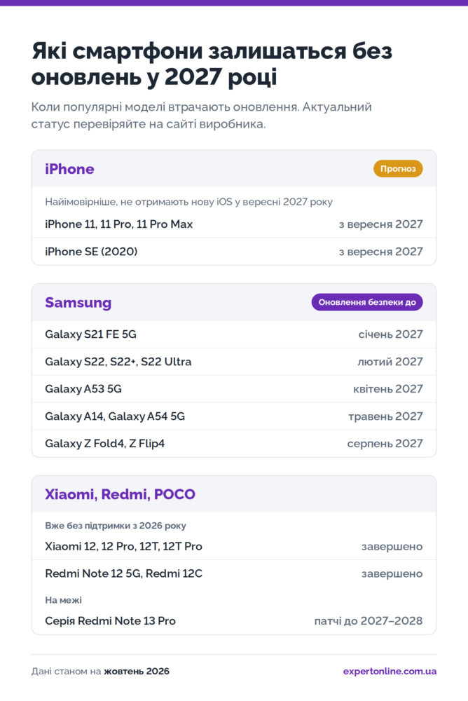Image resolution: width=468 pixels, height=701 pixels.
Task: Select the Серія Redmi Note 13 Pro row
Action: click(234, 621)
